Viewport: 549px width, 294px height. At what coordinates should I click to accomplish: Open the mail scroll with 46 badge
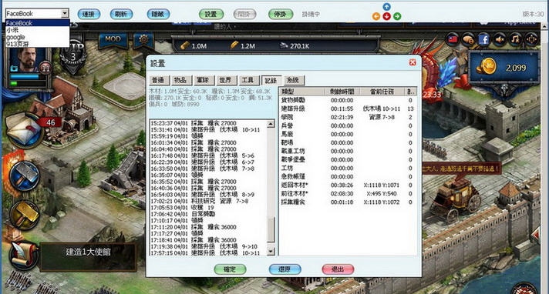click(25, 130)
